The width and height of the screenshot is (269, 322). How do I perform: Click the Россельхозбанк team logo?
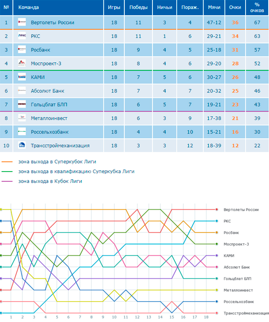point(22,132)
